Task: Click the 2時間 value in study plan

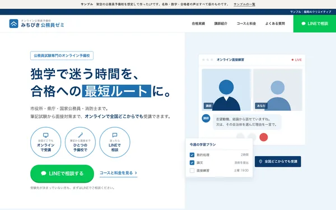Action: (245, 155)
